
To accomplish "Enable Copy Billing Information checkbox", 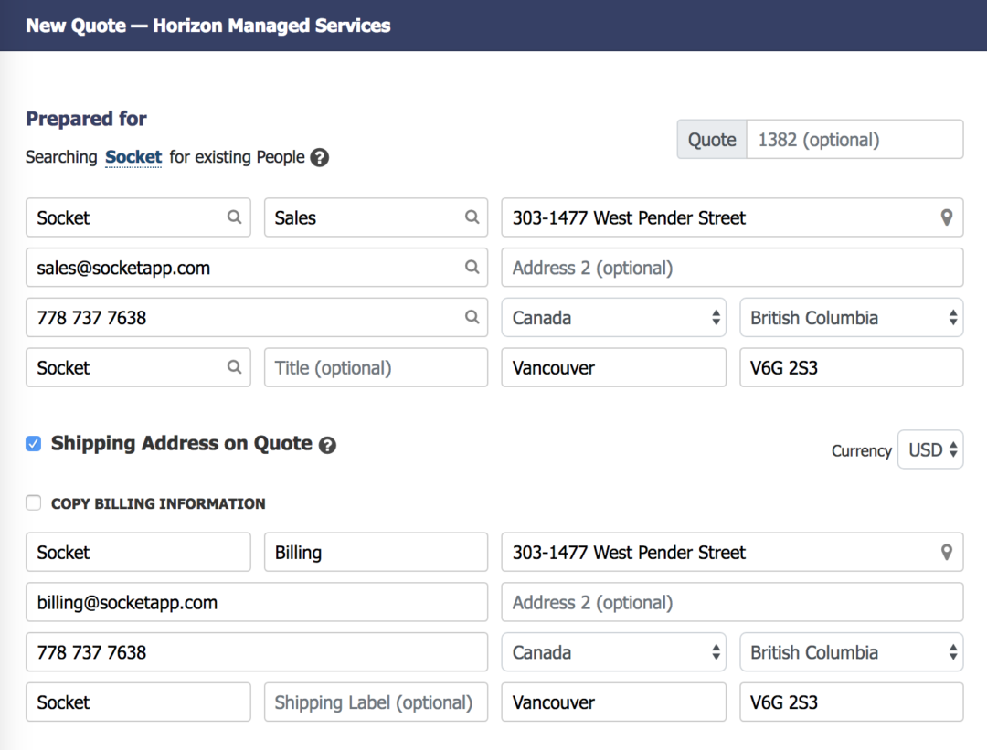I will (x=34, y=502).
